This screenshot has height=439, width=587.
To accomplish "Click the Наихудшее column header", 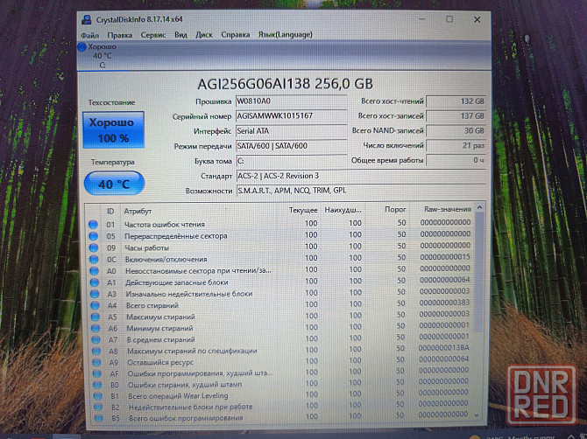I will pyautogui.click(x=343, y=210).
